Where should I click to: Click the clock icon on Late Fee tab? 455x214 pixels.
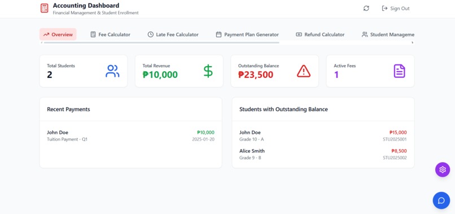point(150,34)
